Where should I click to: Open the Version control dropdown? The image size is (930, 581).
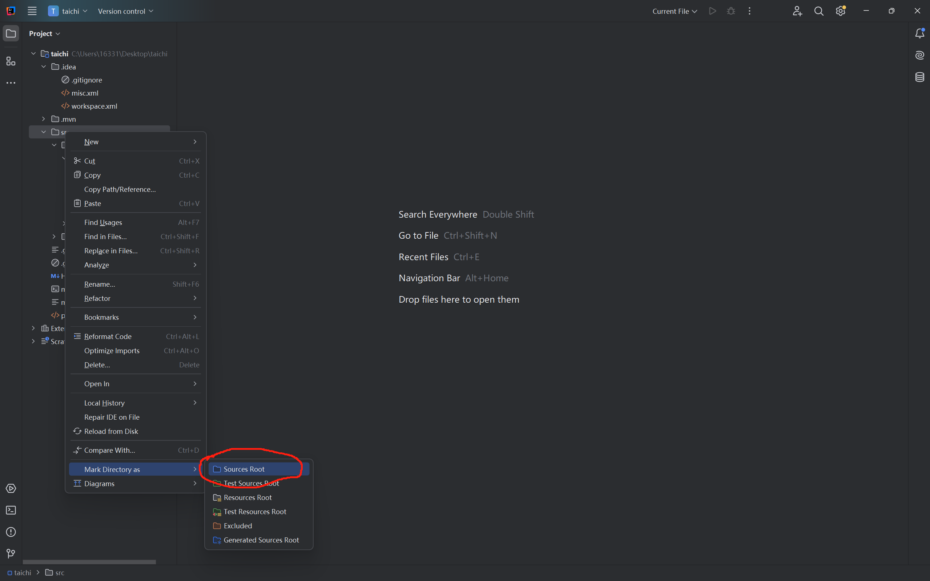(125, 11)
